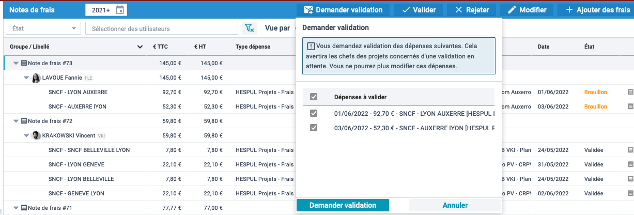This screenshot has width=634, height=215.
Task: Click the 77,77 € total of Note #71
Action: click(172, 208)
